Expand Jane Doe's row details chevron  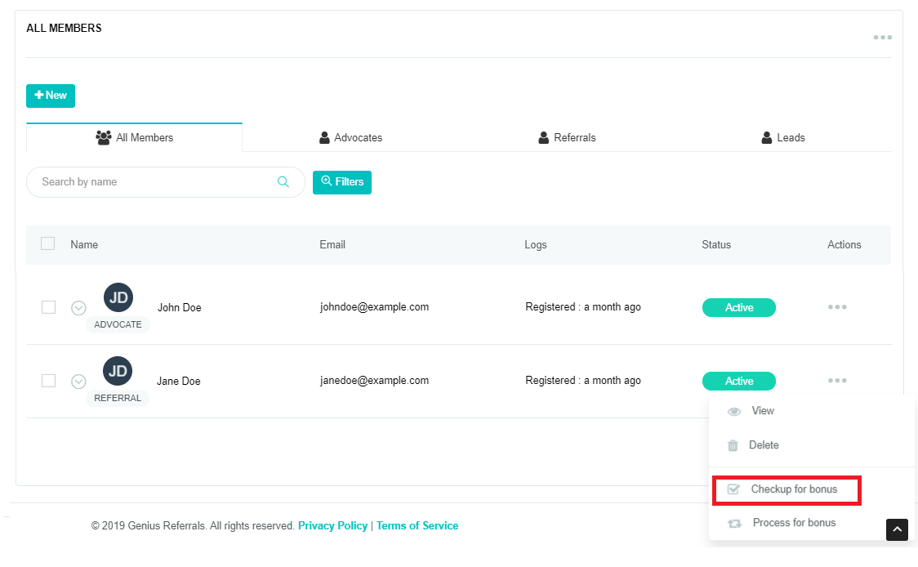[78, 381]
